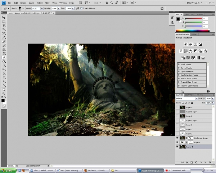Add a Curves adjustment
The height and width of the screenshot is (173, 216).
coord(195,44)
